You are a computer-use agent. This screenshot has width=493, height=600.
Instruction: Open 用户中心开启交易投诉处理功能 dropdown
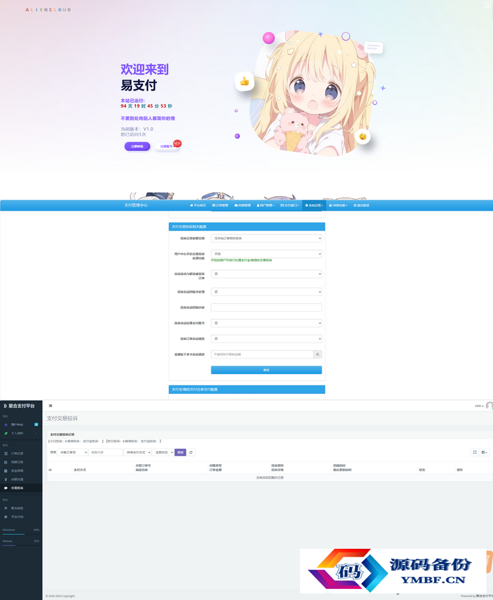(x=267, y=253)
